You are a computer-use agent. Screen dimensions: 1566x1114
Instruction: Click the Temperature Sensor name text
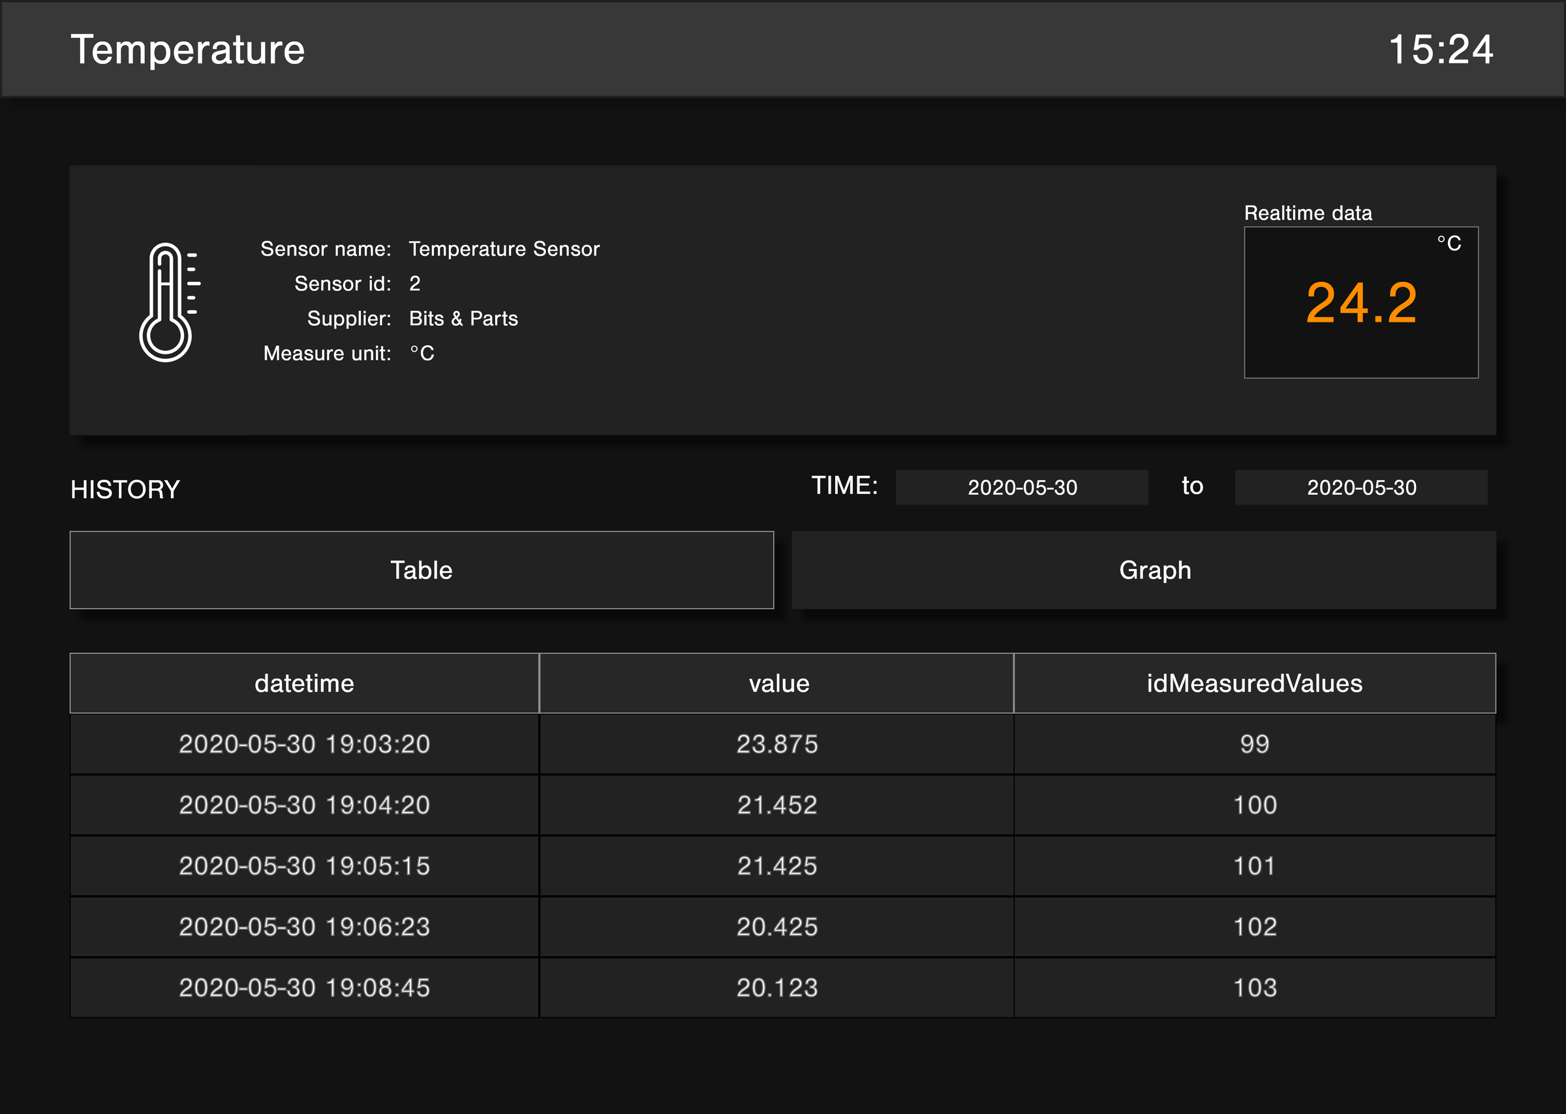[x=504, y=249]
